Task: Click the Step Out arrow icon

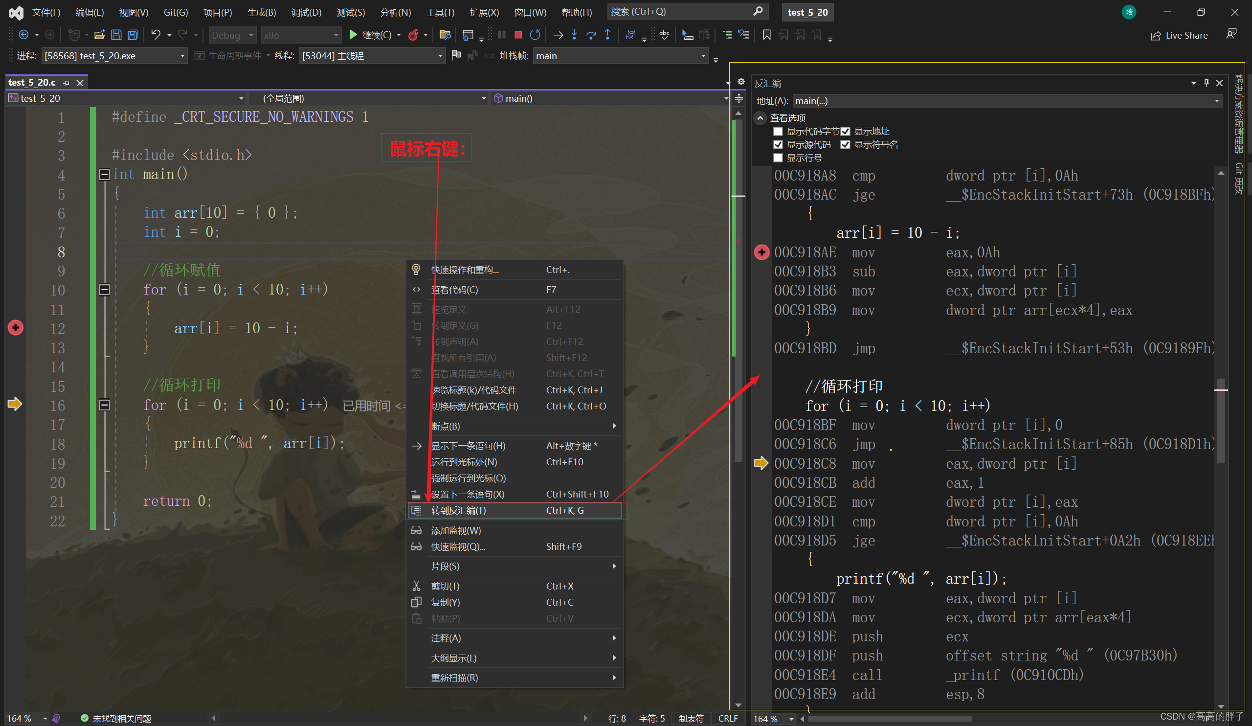Action: [607, 35]
